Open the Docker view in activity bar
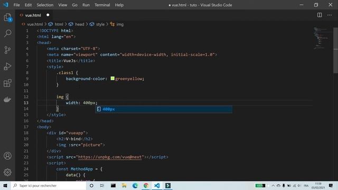 click(x=7, y=99)
